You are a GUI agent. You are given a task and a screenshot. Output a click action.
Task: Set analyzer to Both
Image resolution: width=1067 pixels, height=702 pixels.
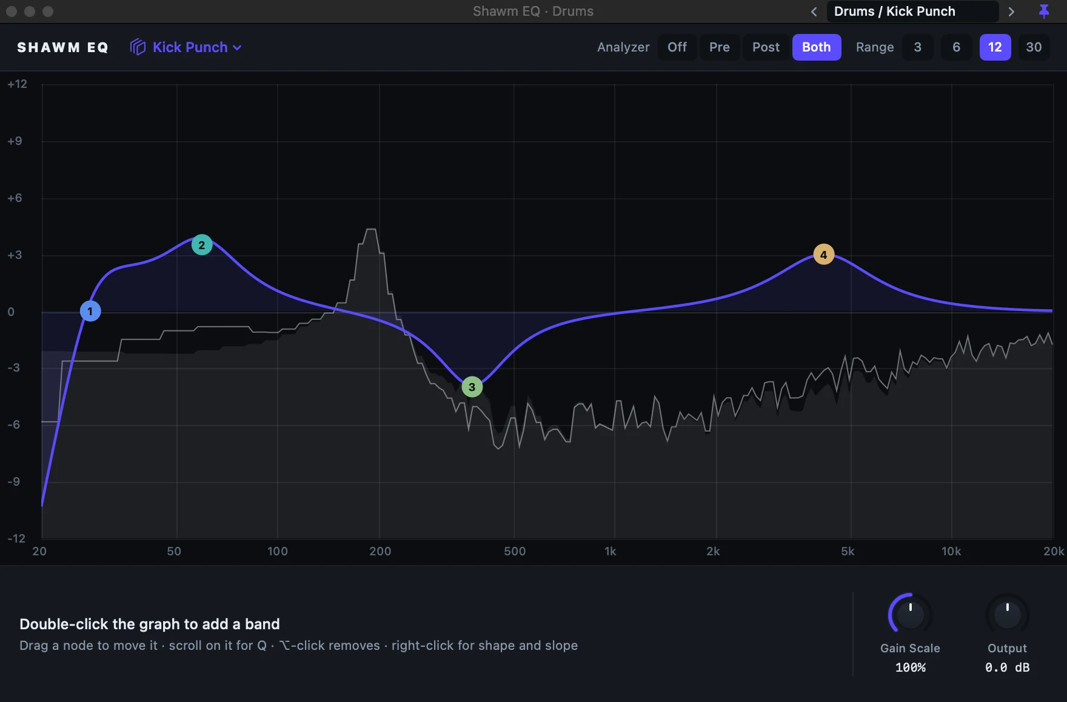coord(817,47)
